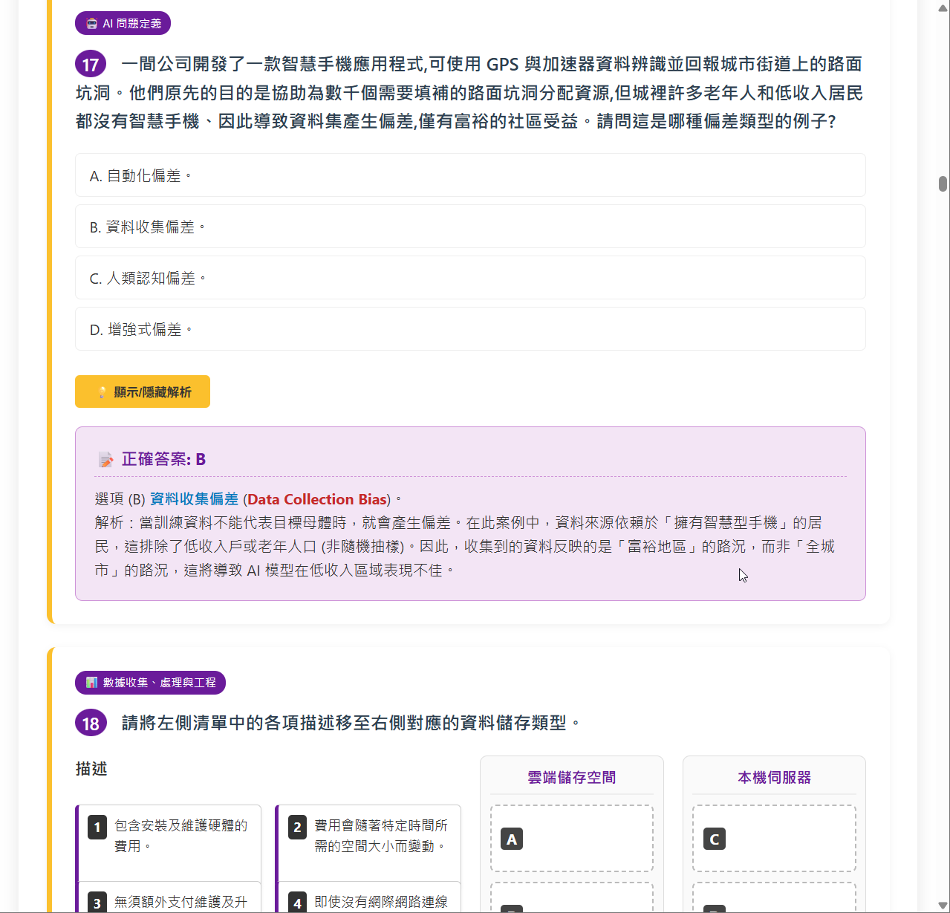Viewport: 950px width, 913px height.
Task: Choose answer option D. 增強式偏差
Action: [x=470, y=329]
